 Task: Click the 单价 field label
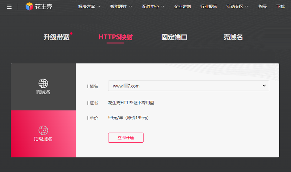94,118
